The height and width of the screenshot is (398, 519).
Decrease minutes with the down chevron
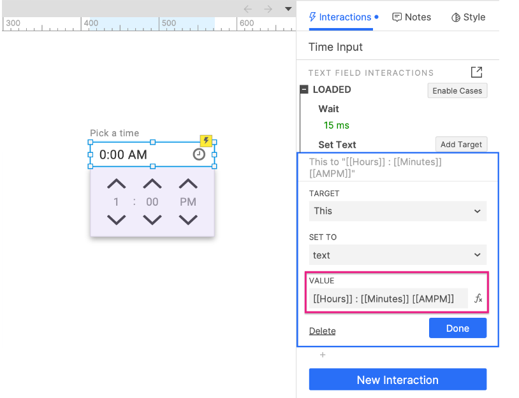(152, 220)
